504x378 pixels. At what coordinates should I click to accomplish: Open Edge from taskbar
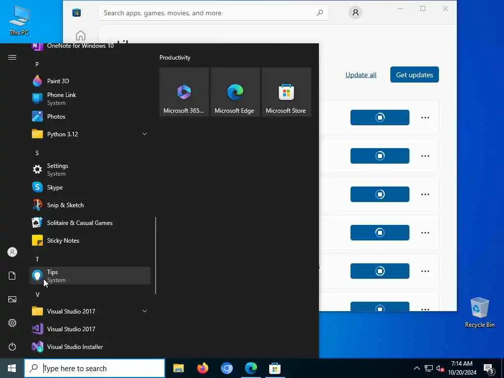[251, 368]
